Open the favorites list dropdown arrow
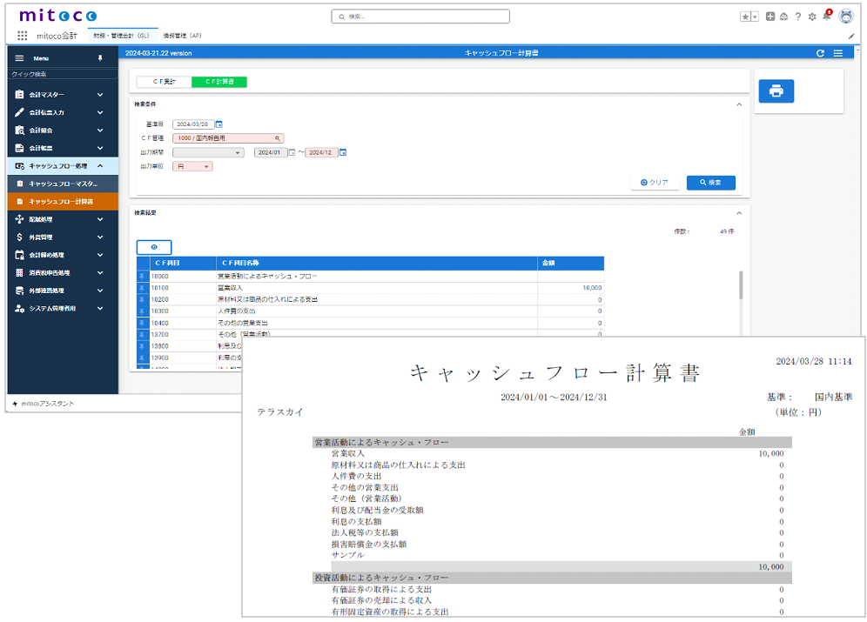This screenshot has height=622, width=867. (755, 17)
